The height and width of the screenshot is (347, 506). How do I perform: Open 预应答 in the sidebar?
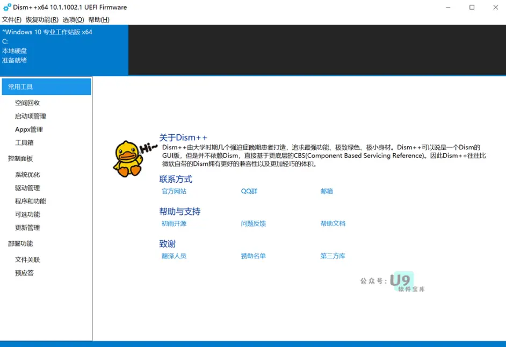(24, 273)
